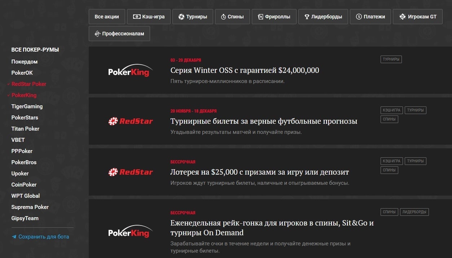The height and width of the screenshot is (258, 452).
Task: Click ТУРНИРЫ tag on Winter OSS card
Action: point(391,60)
